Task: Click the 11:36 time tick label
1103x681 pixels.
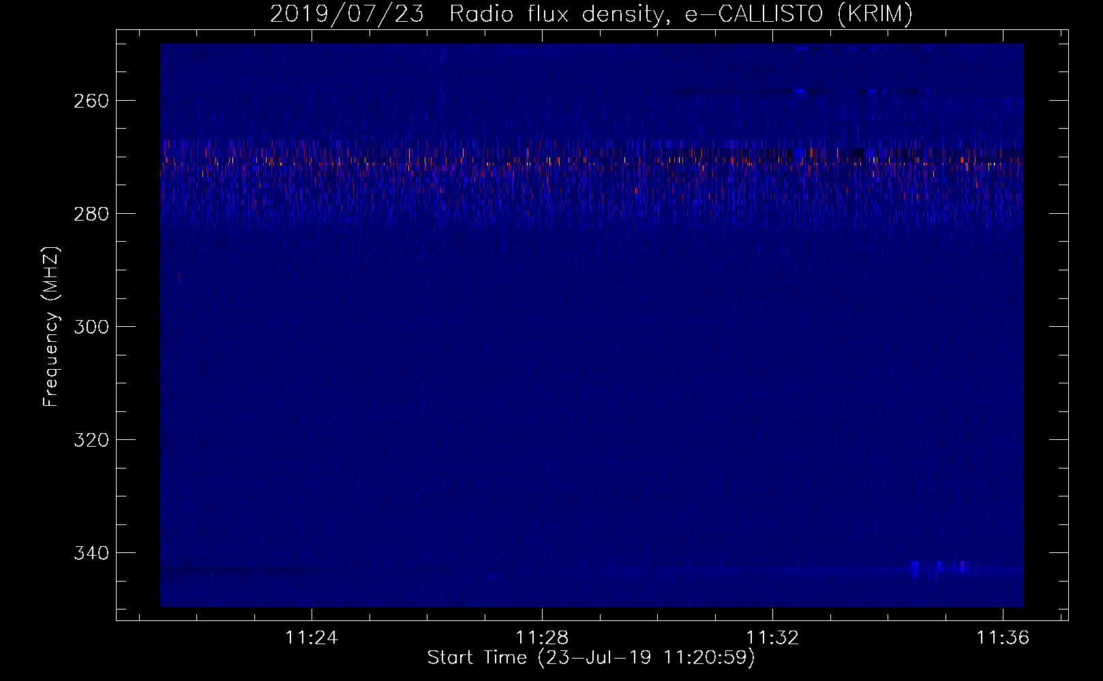Action: [1003, 638]
